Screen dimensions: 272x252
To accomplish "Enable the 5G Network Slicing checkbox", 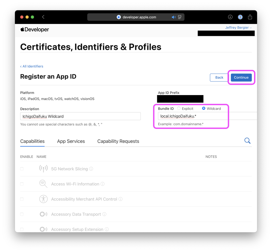I will pos(22,169).
